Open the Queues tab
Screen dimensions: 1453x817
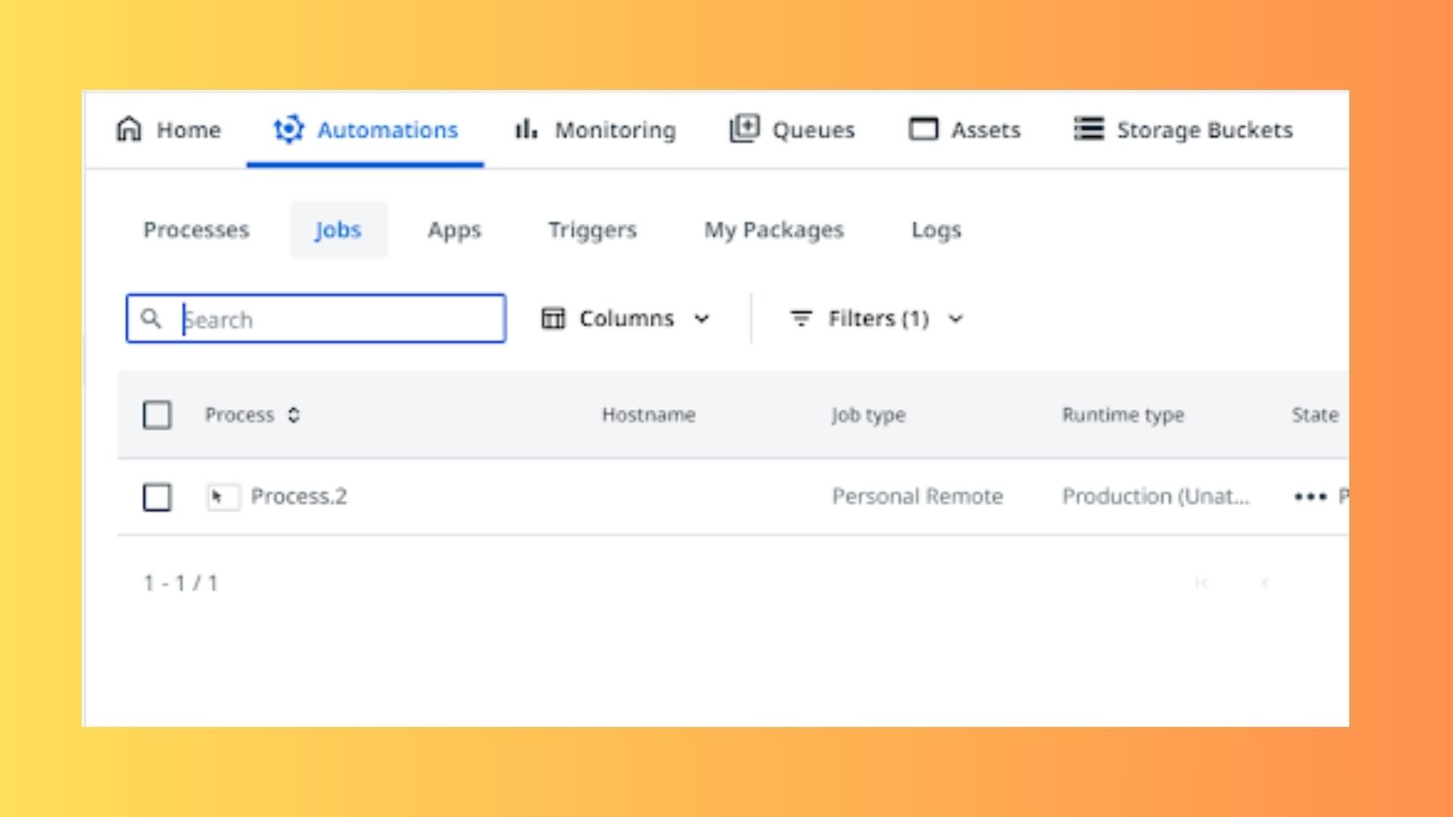coord(792,130)
